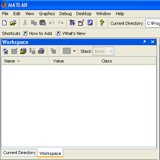Click the What's New shortcut

tap(71, 33)
